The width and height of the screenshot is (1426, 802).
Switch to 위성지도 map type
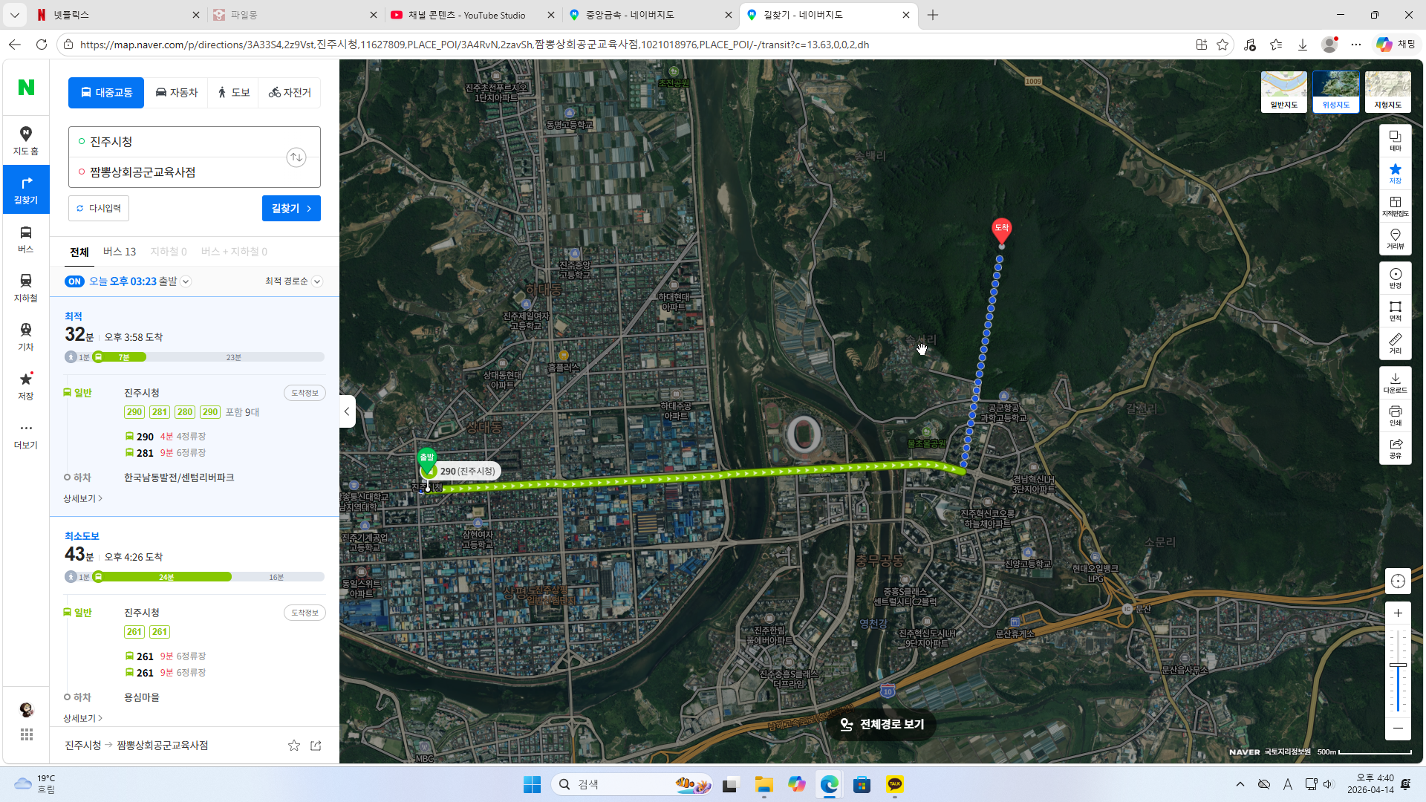1336,92
